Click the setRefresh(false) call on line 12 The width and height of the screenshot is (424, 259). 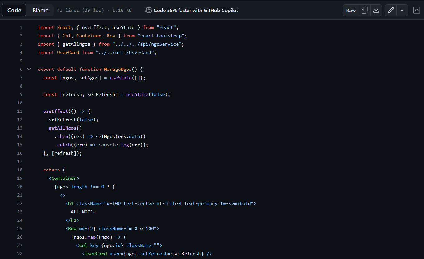click(x=73, y=120)
